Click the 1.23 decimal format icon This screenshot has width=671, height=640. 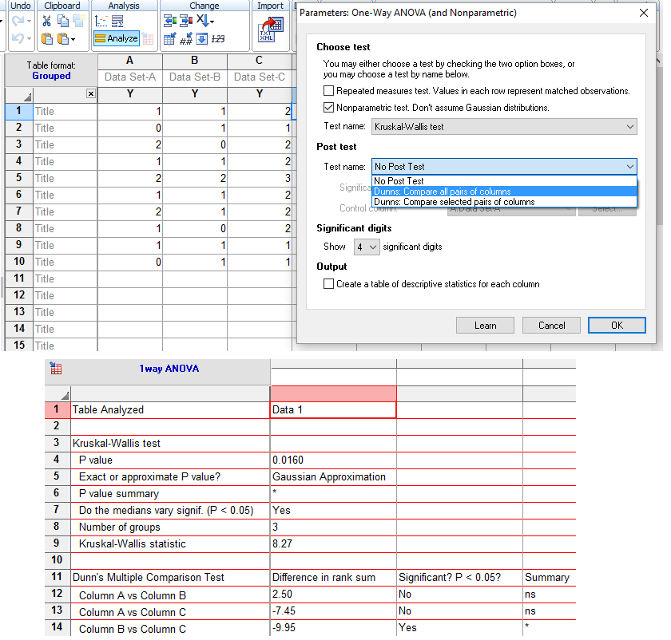pyautogui.click(x=218, y=39)
